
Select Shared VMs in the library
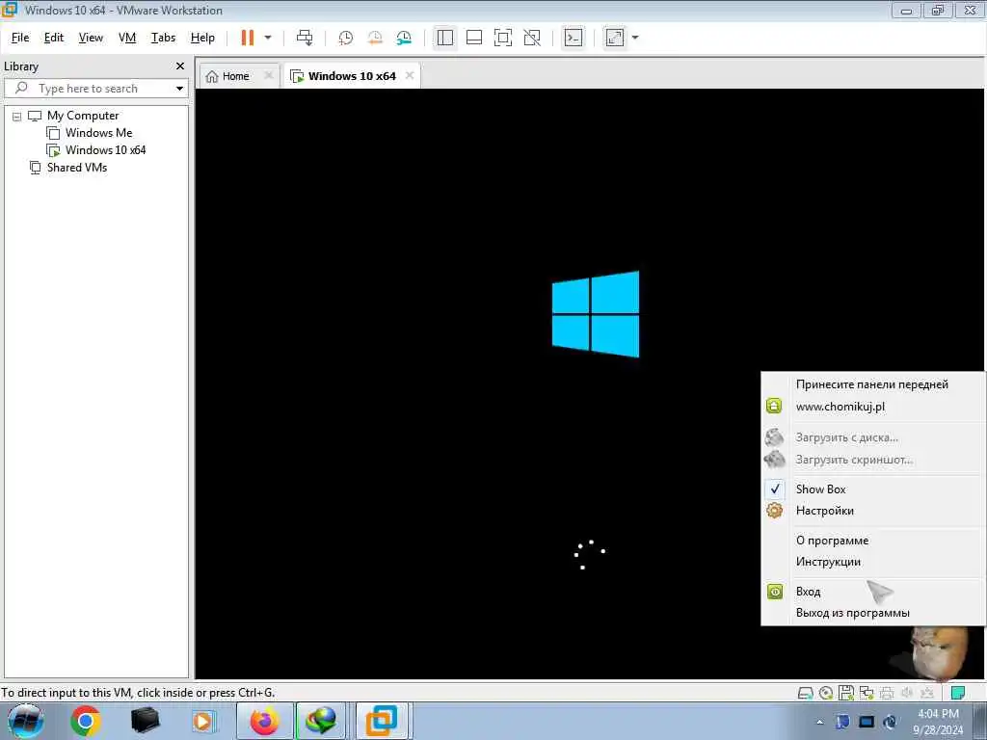(x=77, y=168)
